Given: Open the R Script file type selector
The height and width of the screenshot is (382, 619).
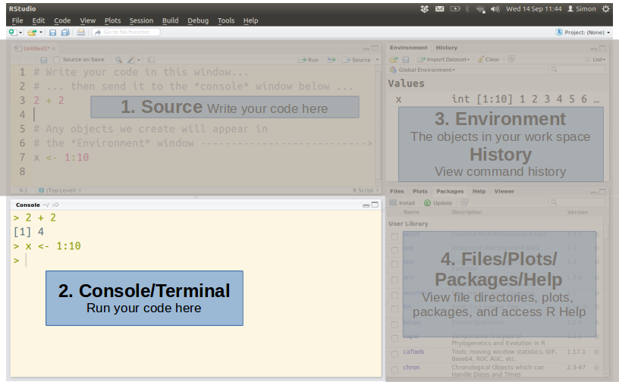Looking at the screenshot, I should click(366, 190).
